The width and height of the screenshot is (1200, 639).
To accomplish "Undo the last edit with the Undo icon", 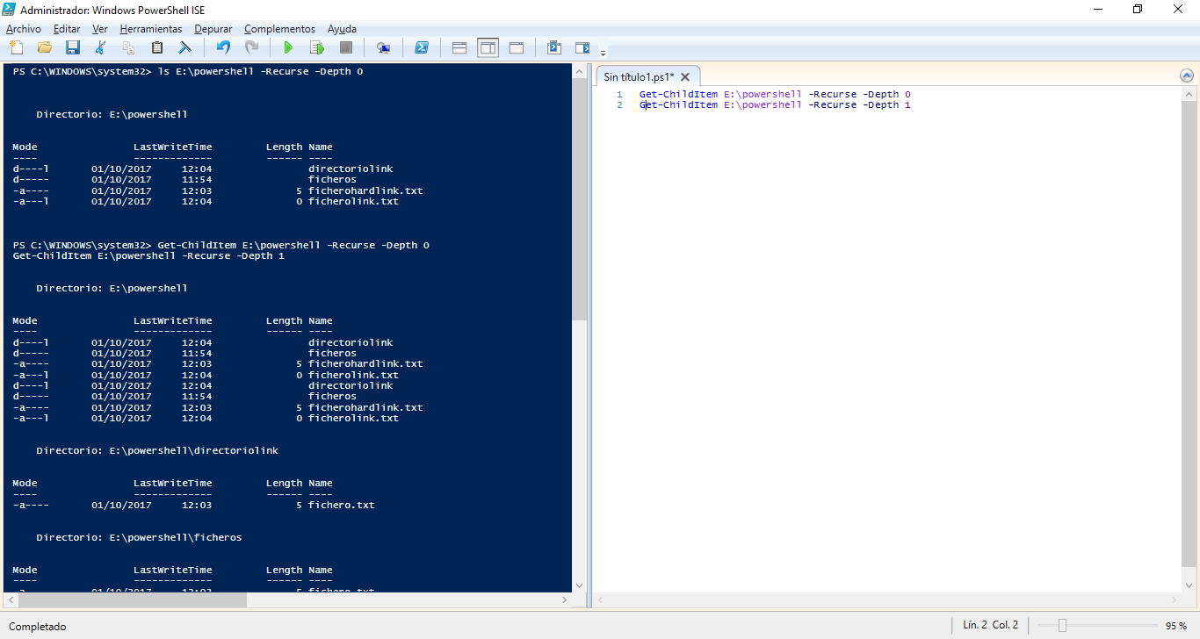I will point(222,48).
